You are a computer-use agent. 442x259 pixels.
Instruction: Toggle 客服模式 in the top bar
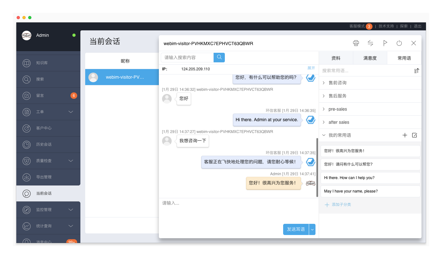coord(357,26)
